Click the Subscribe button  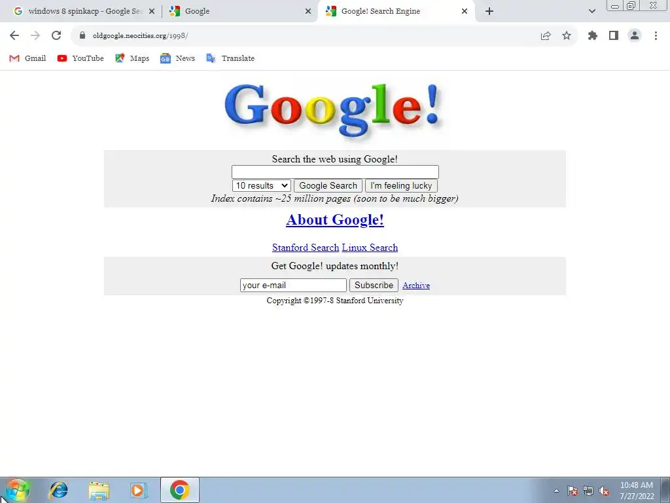374,286
